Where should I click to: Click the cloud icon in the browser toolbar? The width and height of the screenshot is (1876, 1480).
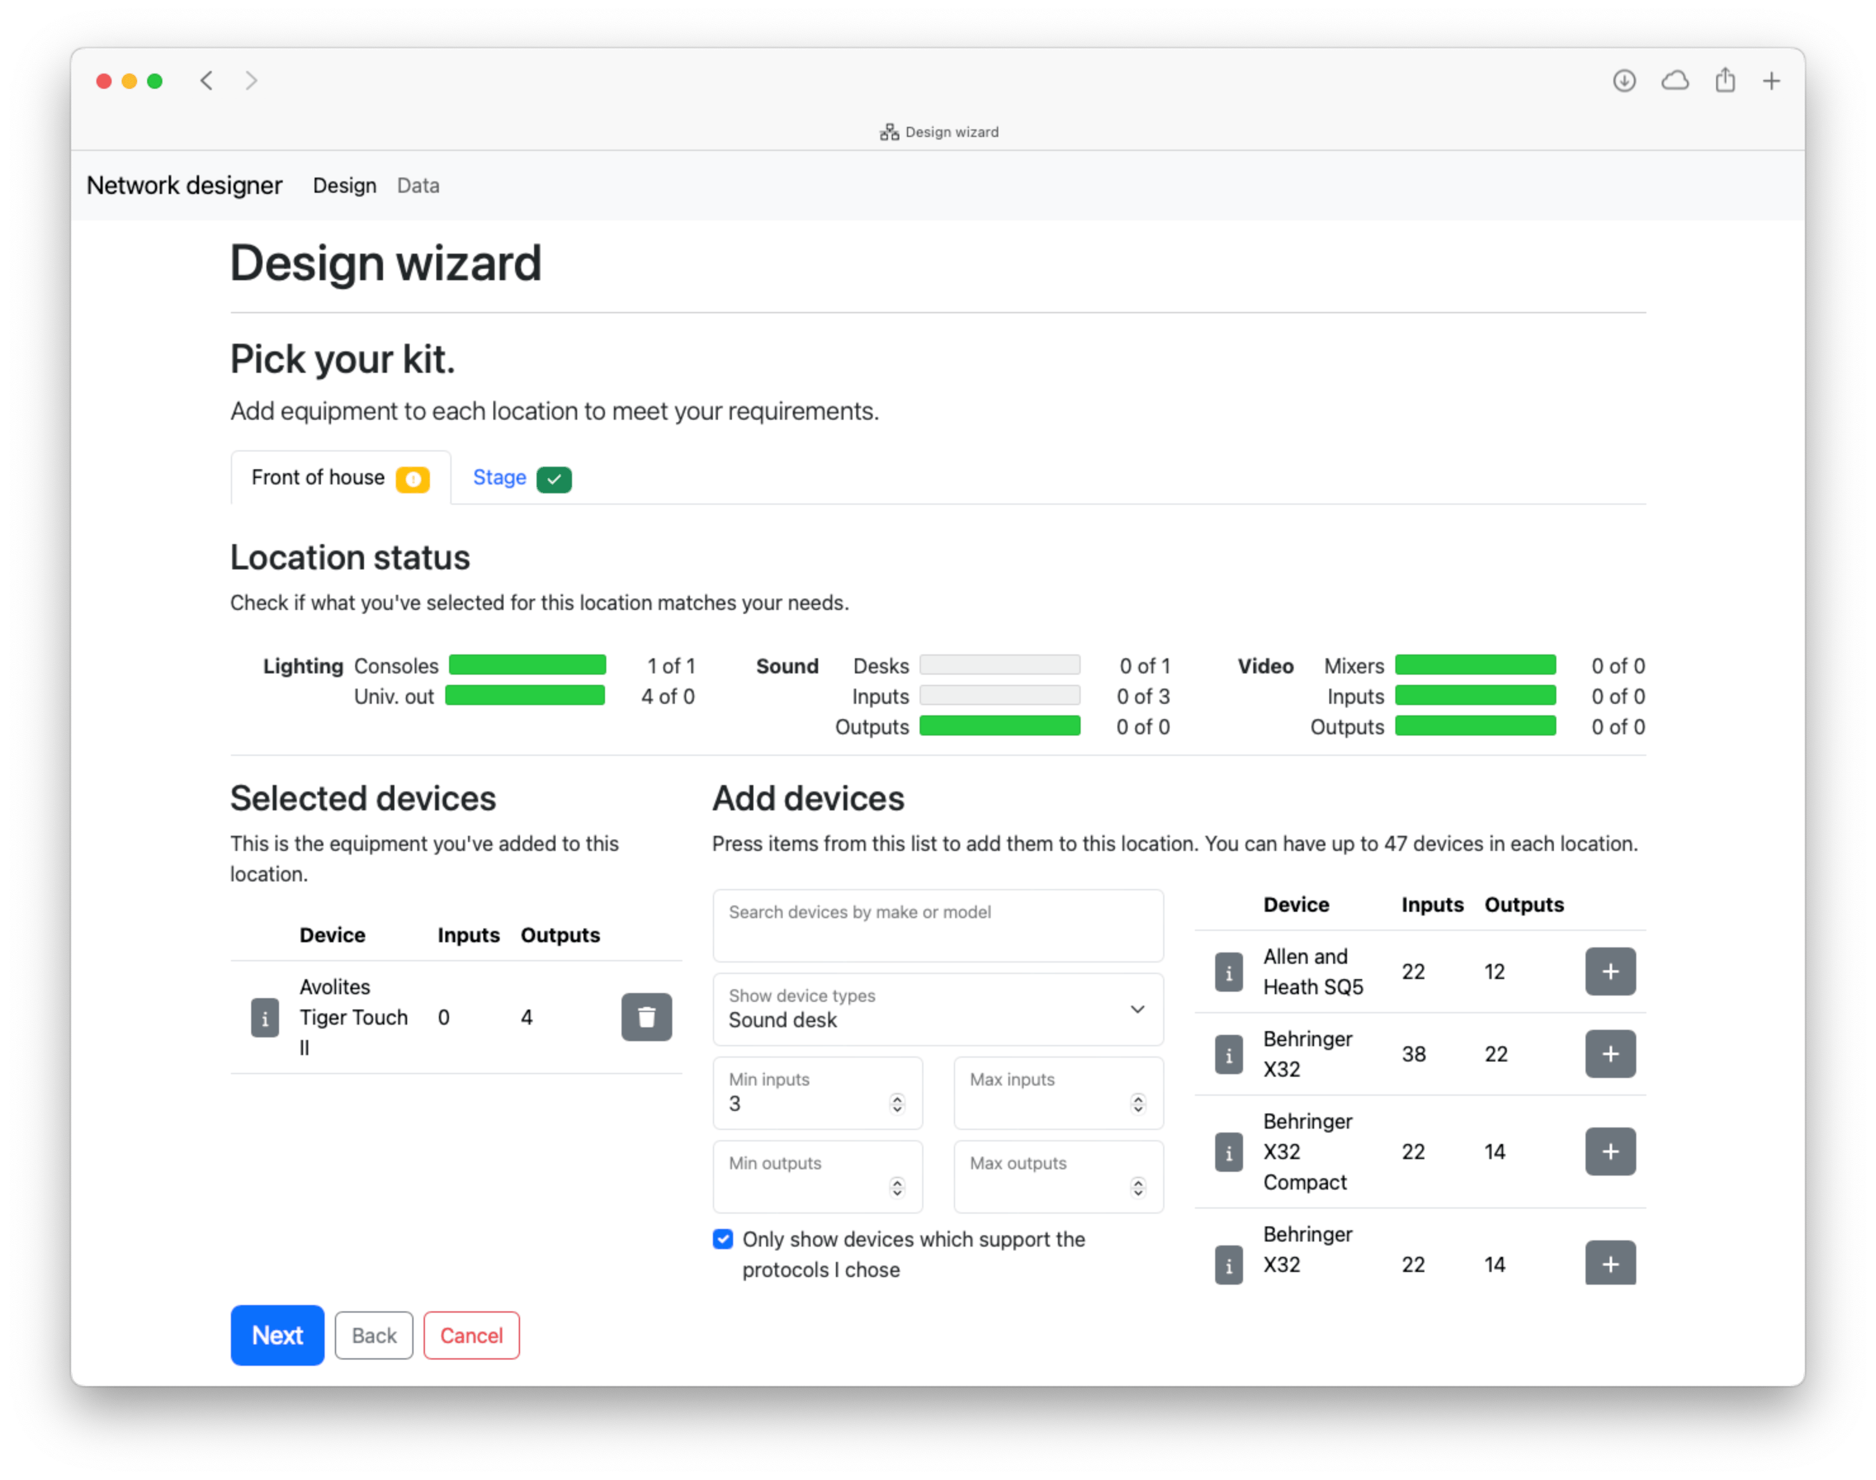pos(1676,80)
